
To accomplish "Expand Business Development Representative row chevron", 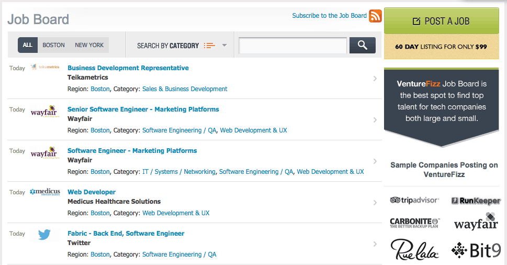I will (375, 79).
